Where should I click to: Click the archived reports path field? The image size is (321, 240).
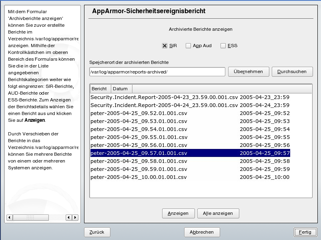click(x=157, y=72)
